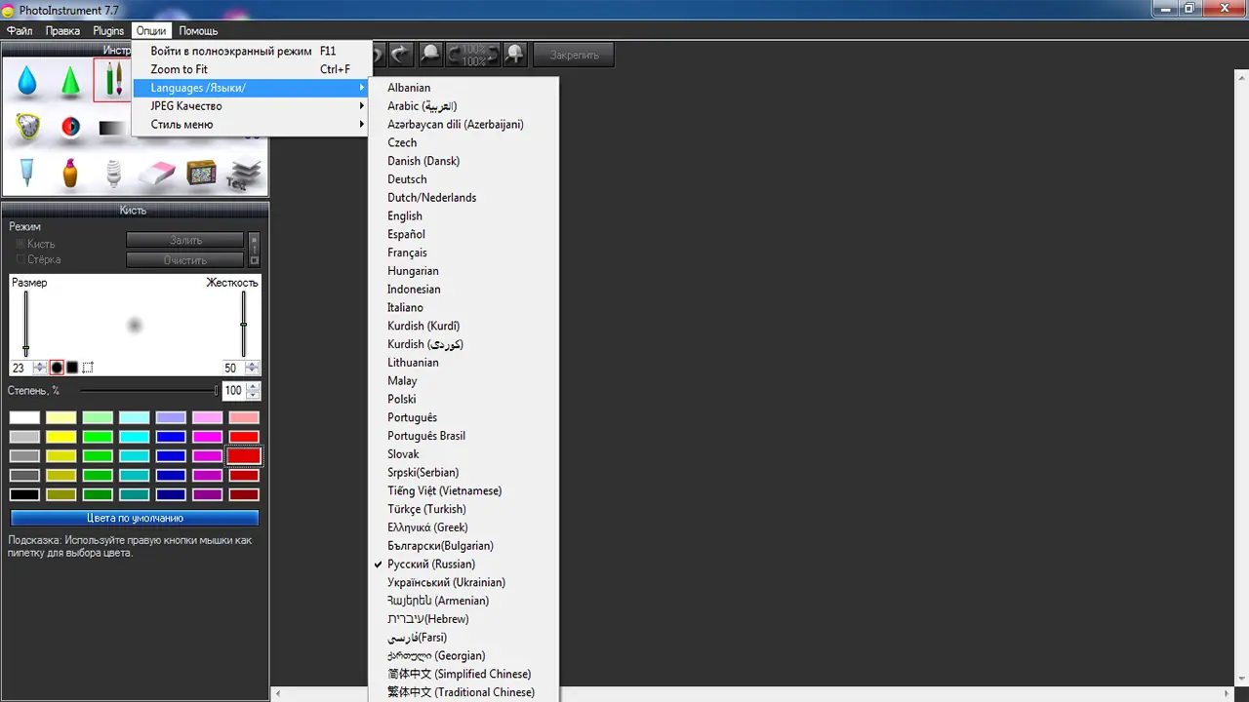Viewport: 1249px width, 702px height.
Task: Expand the JPEG Качество submenu arrow
Action: point(362,106)
